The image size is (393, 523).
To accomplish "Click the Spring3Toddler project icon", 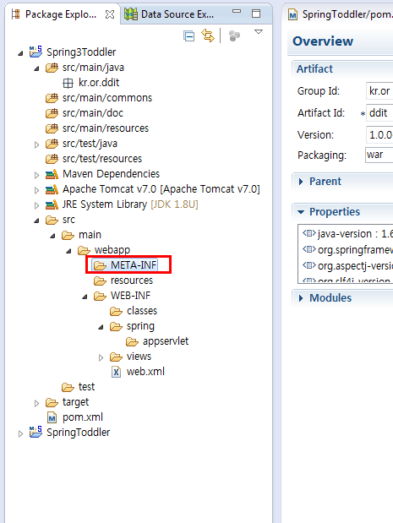I will [x=35, y=52].
